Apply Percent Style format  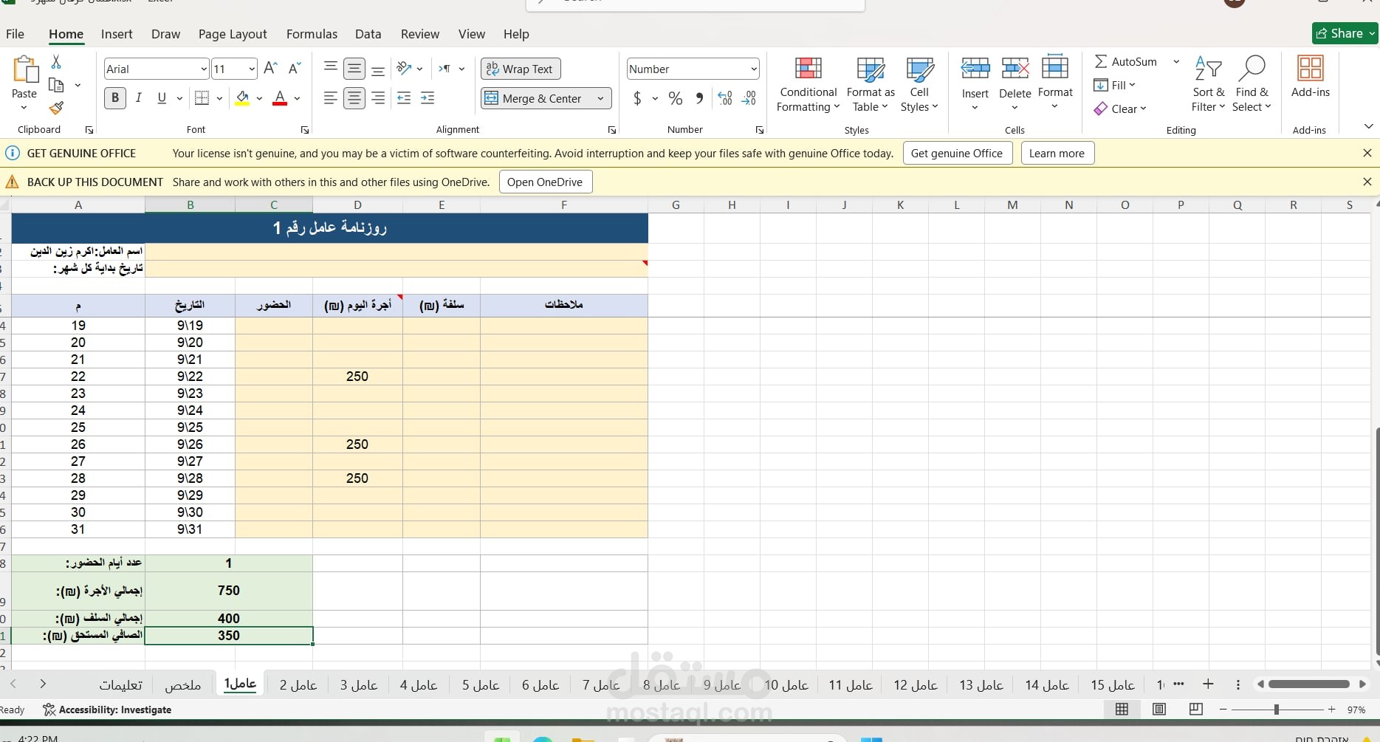tap(675, 98)
